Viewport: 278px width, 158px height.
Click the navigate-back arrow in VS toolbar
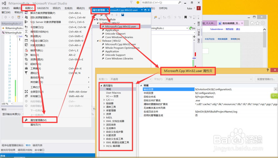click(6, 17)
